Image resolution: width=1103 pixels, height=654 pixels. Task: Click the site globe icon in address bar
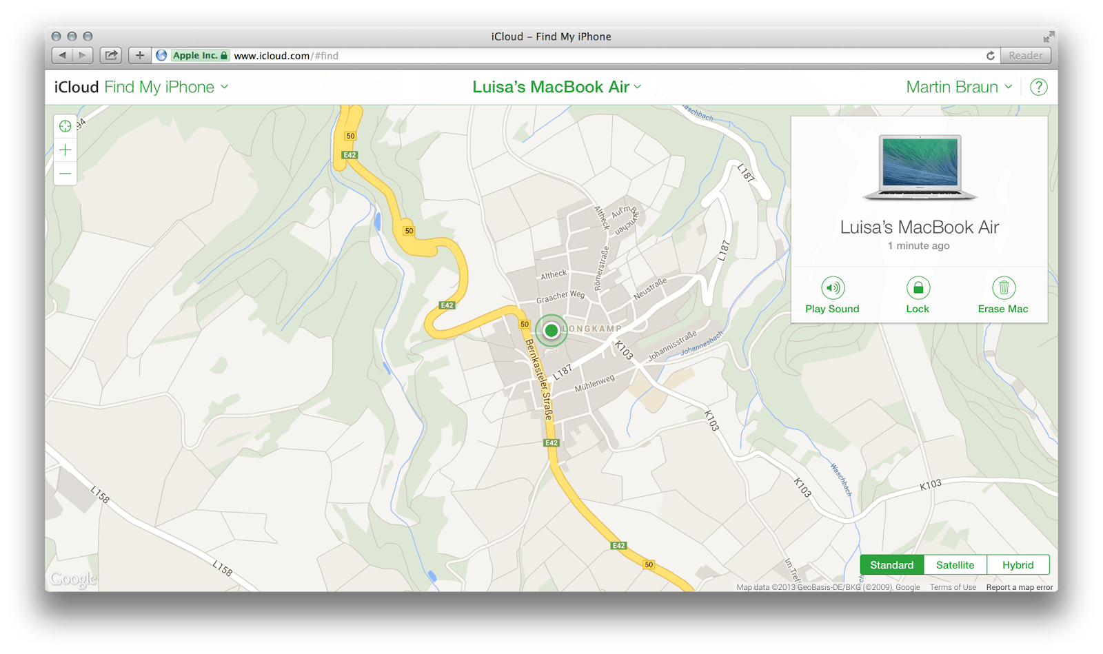tap(161, 55)
